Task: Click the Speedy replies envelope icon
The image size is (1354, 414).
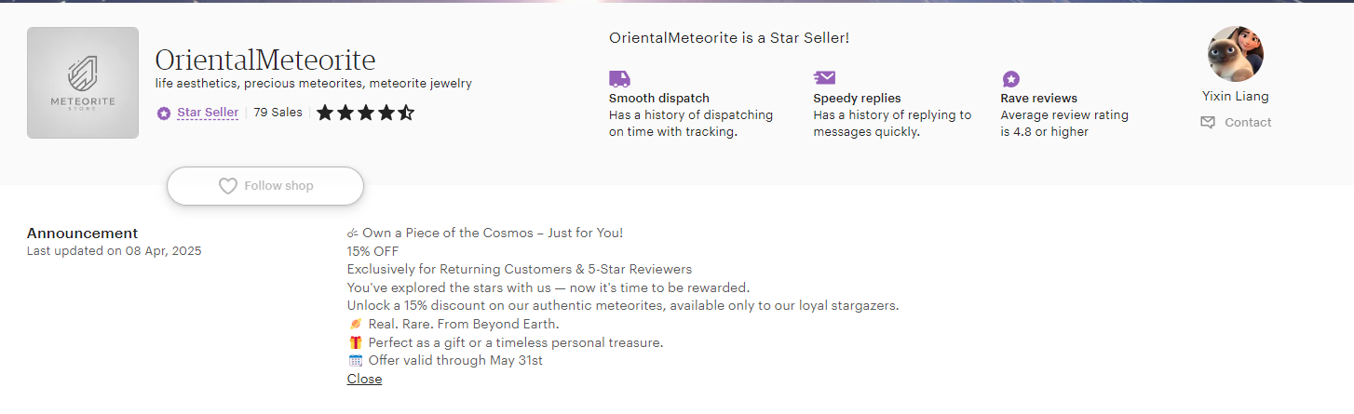Action: pos(824,77)
